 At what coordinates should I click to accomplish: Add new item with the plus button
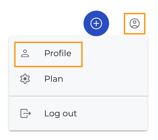pyautogui.click(x=96, y=23)
